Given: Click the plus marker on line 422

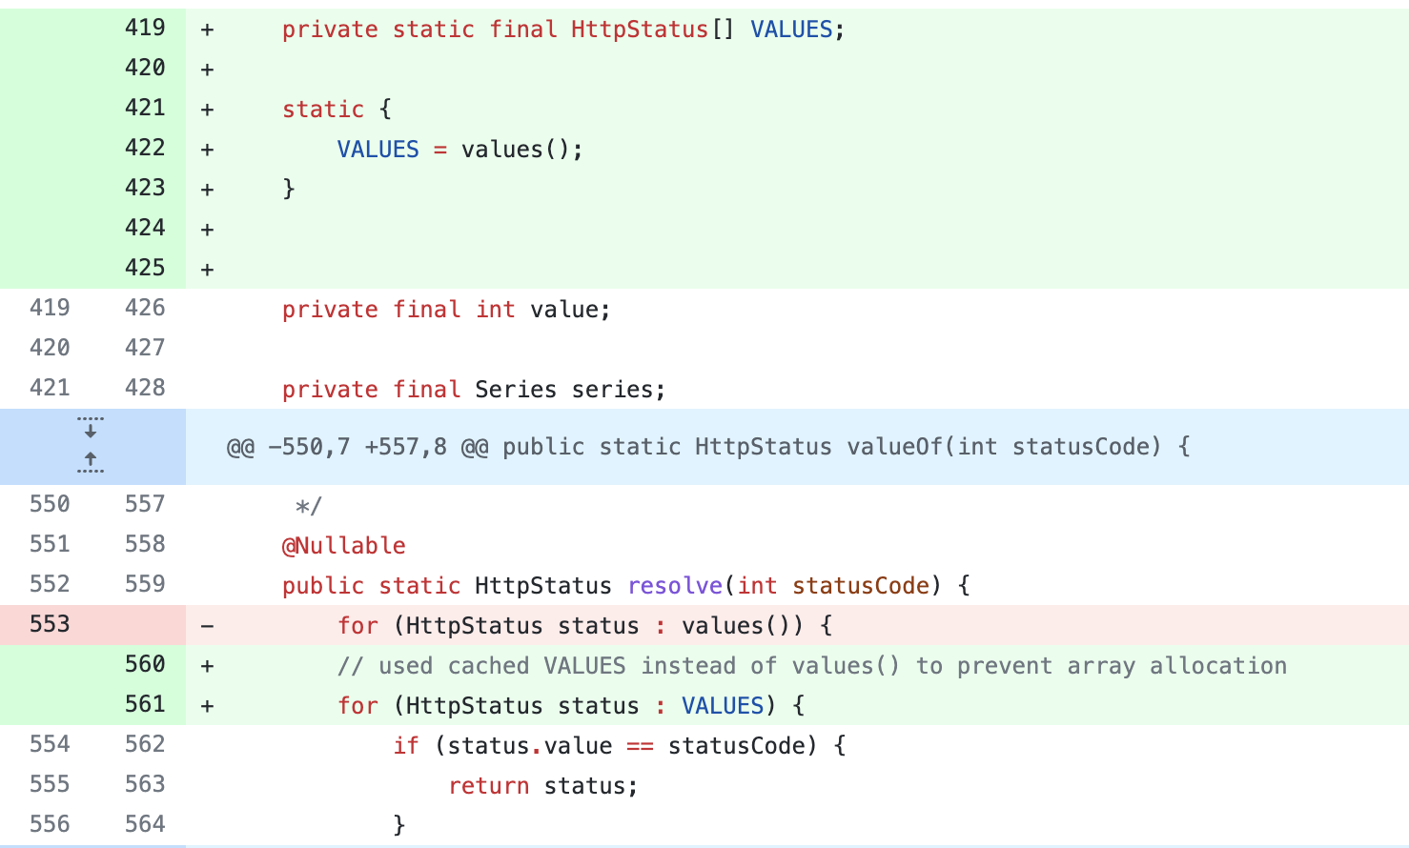Looking at the screenshot, I should [207, 150].
